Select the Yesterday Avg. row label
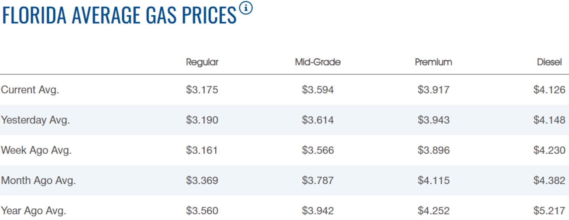This screenshot has height=220, width=569. click(x=36, y=120)
